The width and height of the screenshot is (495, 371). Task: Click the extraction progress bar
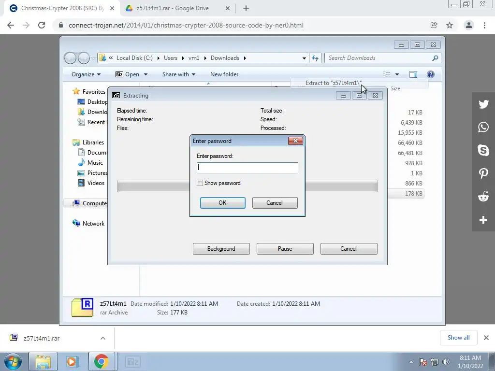[x=247, y=186]
